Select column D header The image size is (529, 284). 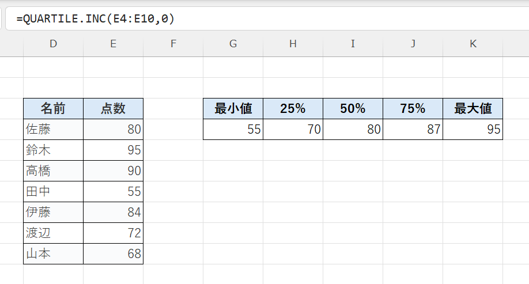coord(54,44)
